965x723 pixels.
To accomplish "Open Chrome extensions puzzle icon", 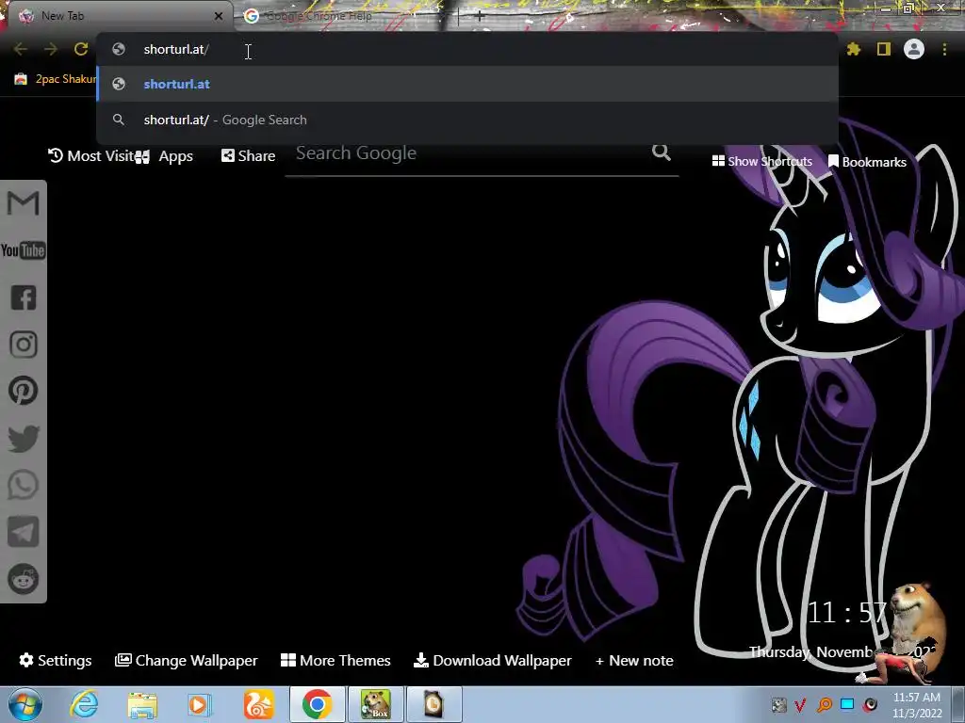I will coord(854,49).
